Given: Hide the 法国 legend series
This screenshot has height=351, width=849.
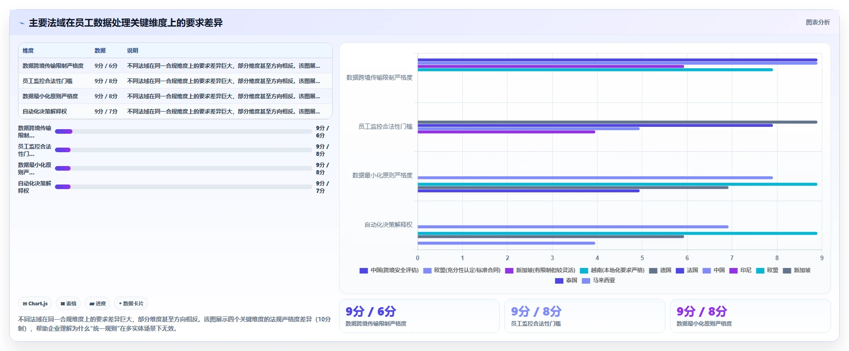Looking at the screenshot, I should coord(687,270).
